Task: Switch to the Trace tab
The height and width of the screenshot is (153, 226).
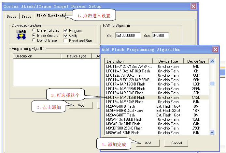Action: [26, 16]
